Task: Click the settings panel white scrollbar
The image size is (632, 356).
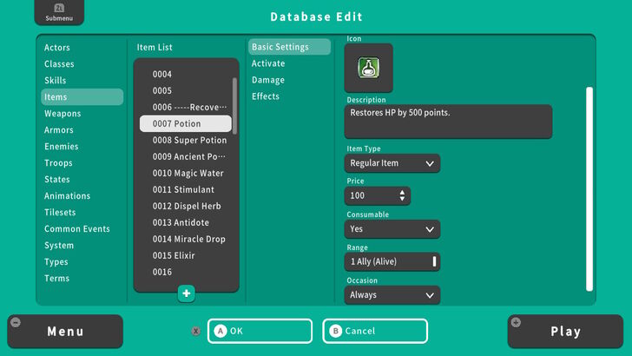Action: (589, 188)
